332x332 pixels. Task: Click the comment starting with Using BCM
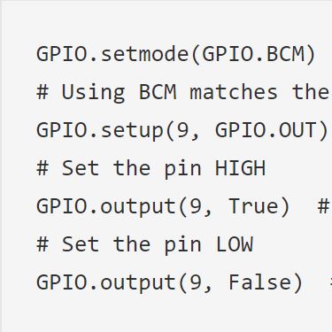click(x=182, y=92)
